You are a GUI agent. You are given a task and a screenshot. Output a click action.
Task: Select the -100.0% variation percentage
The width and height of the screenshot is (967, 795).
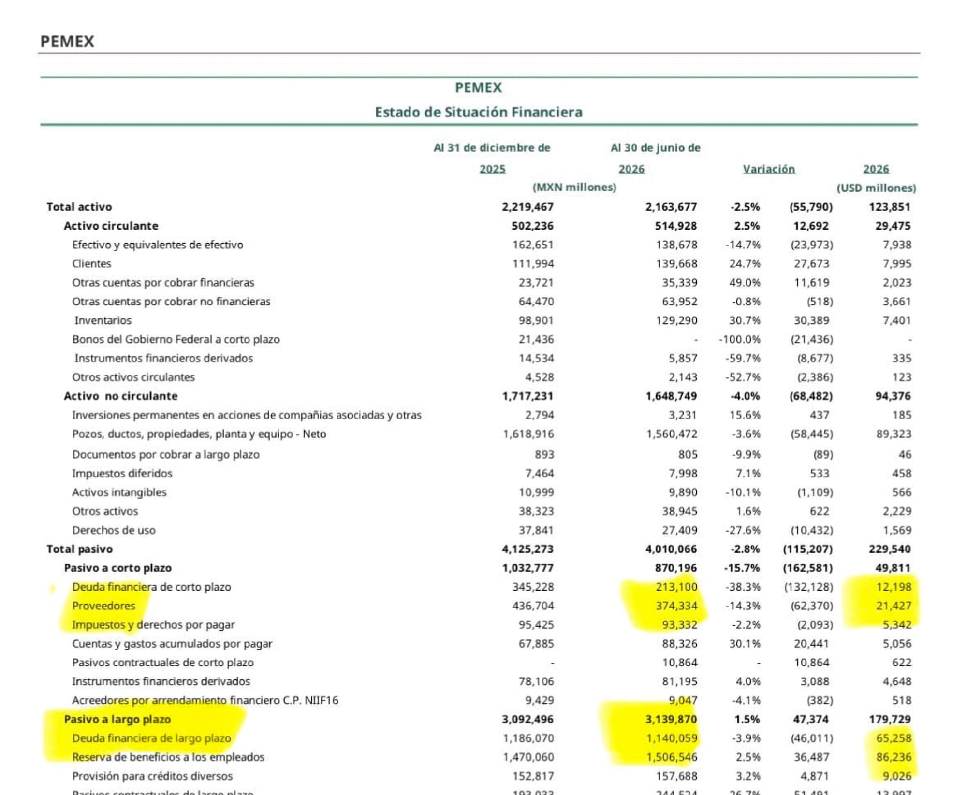[740, 339]
